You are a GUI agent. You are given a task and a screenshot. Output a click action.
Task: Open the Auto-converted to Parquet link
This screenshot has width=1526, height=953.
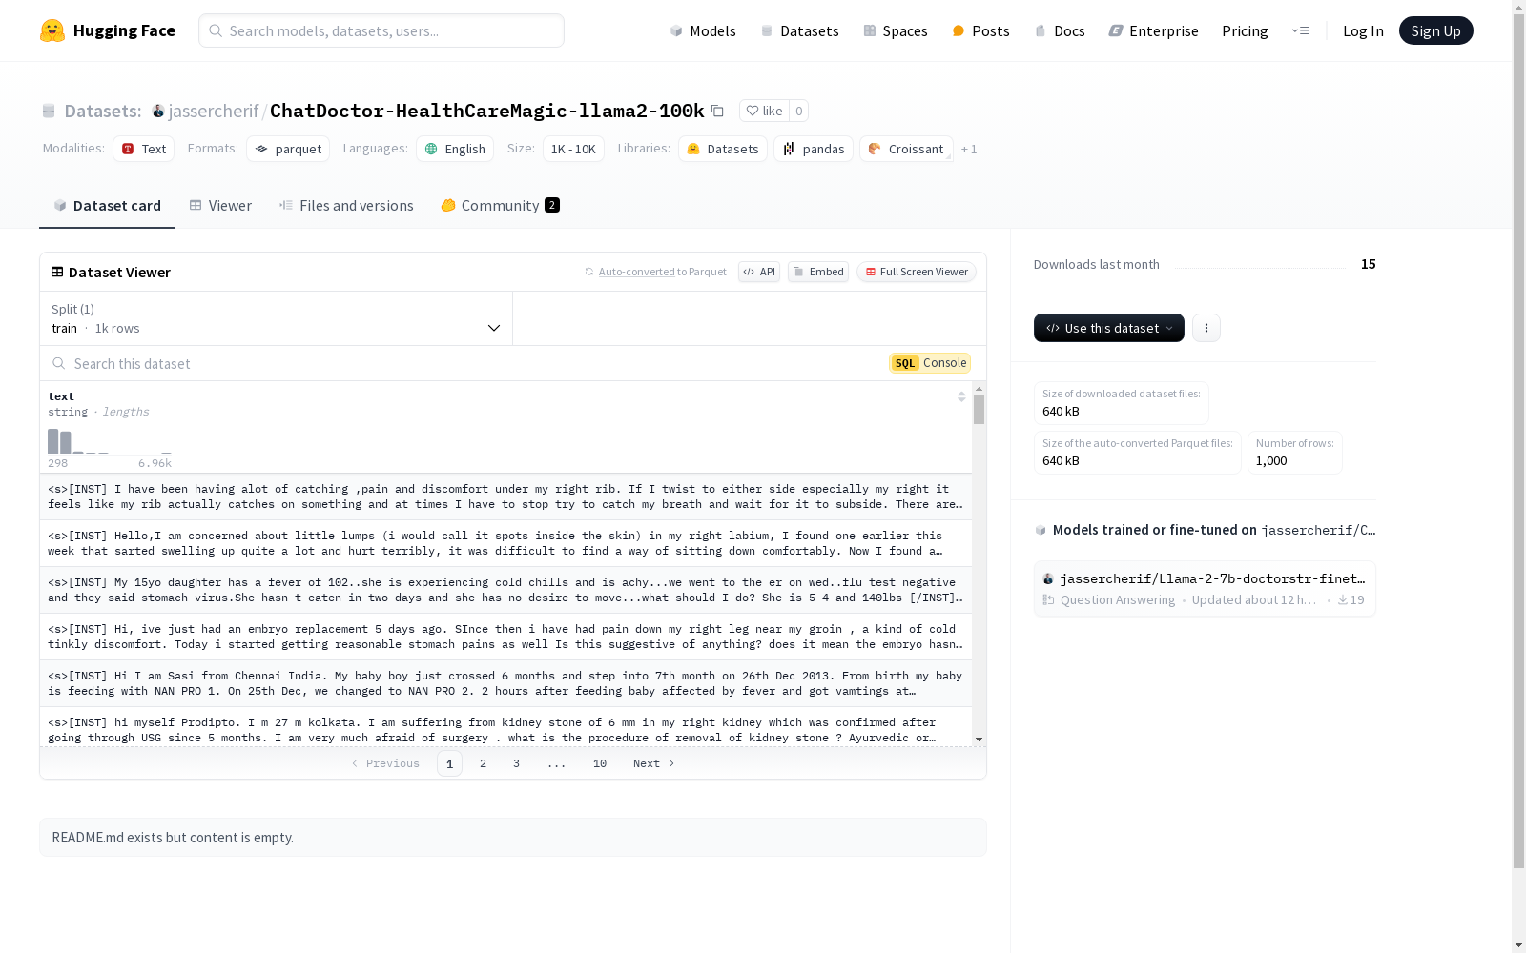coord(655,272)
